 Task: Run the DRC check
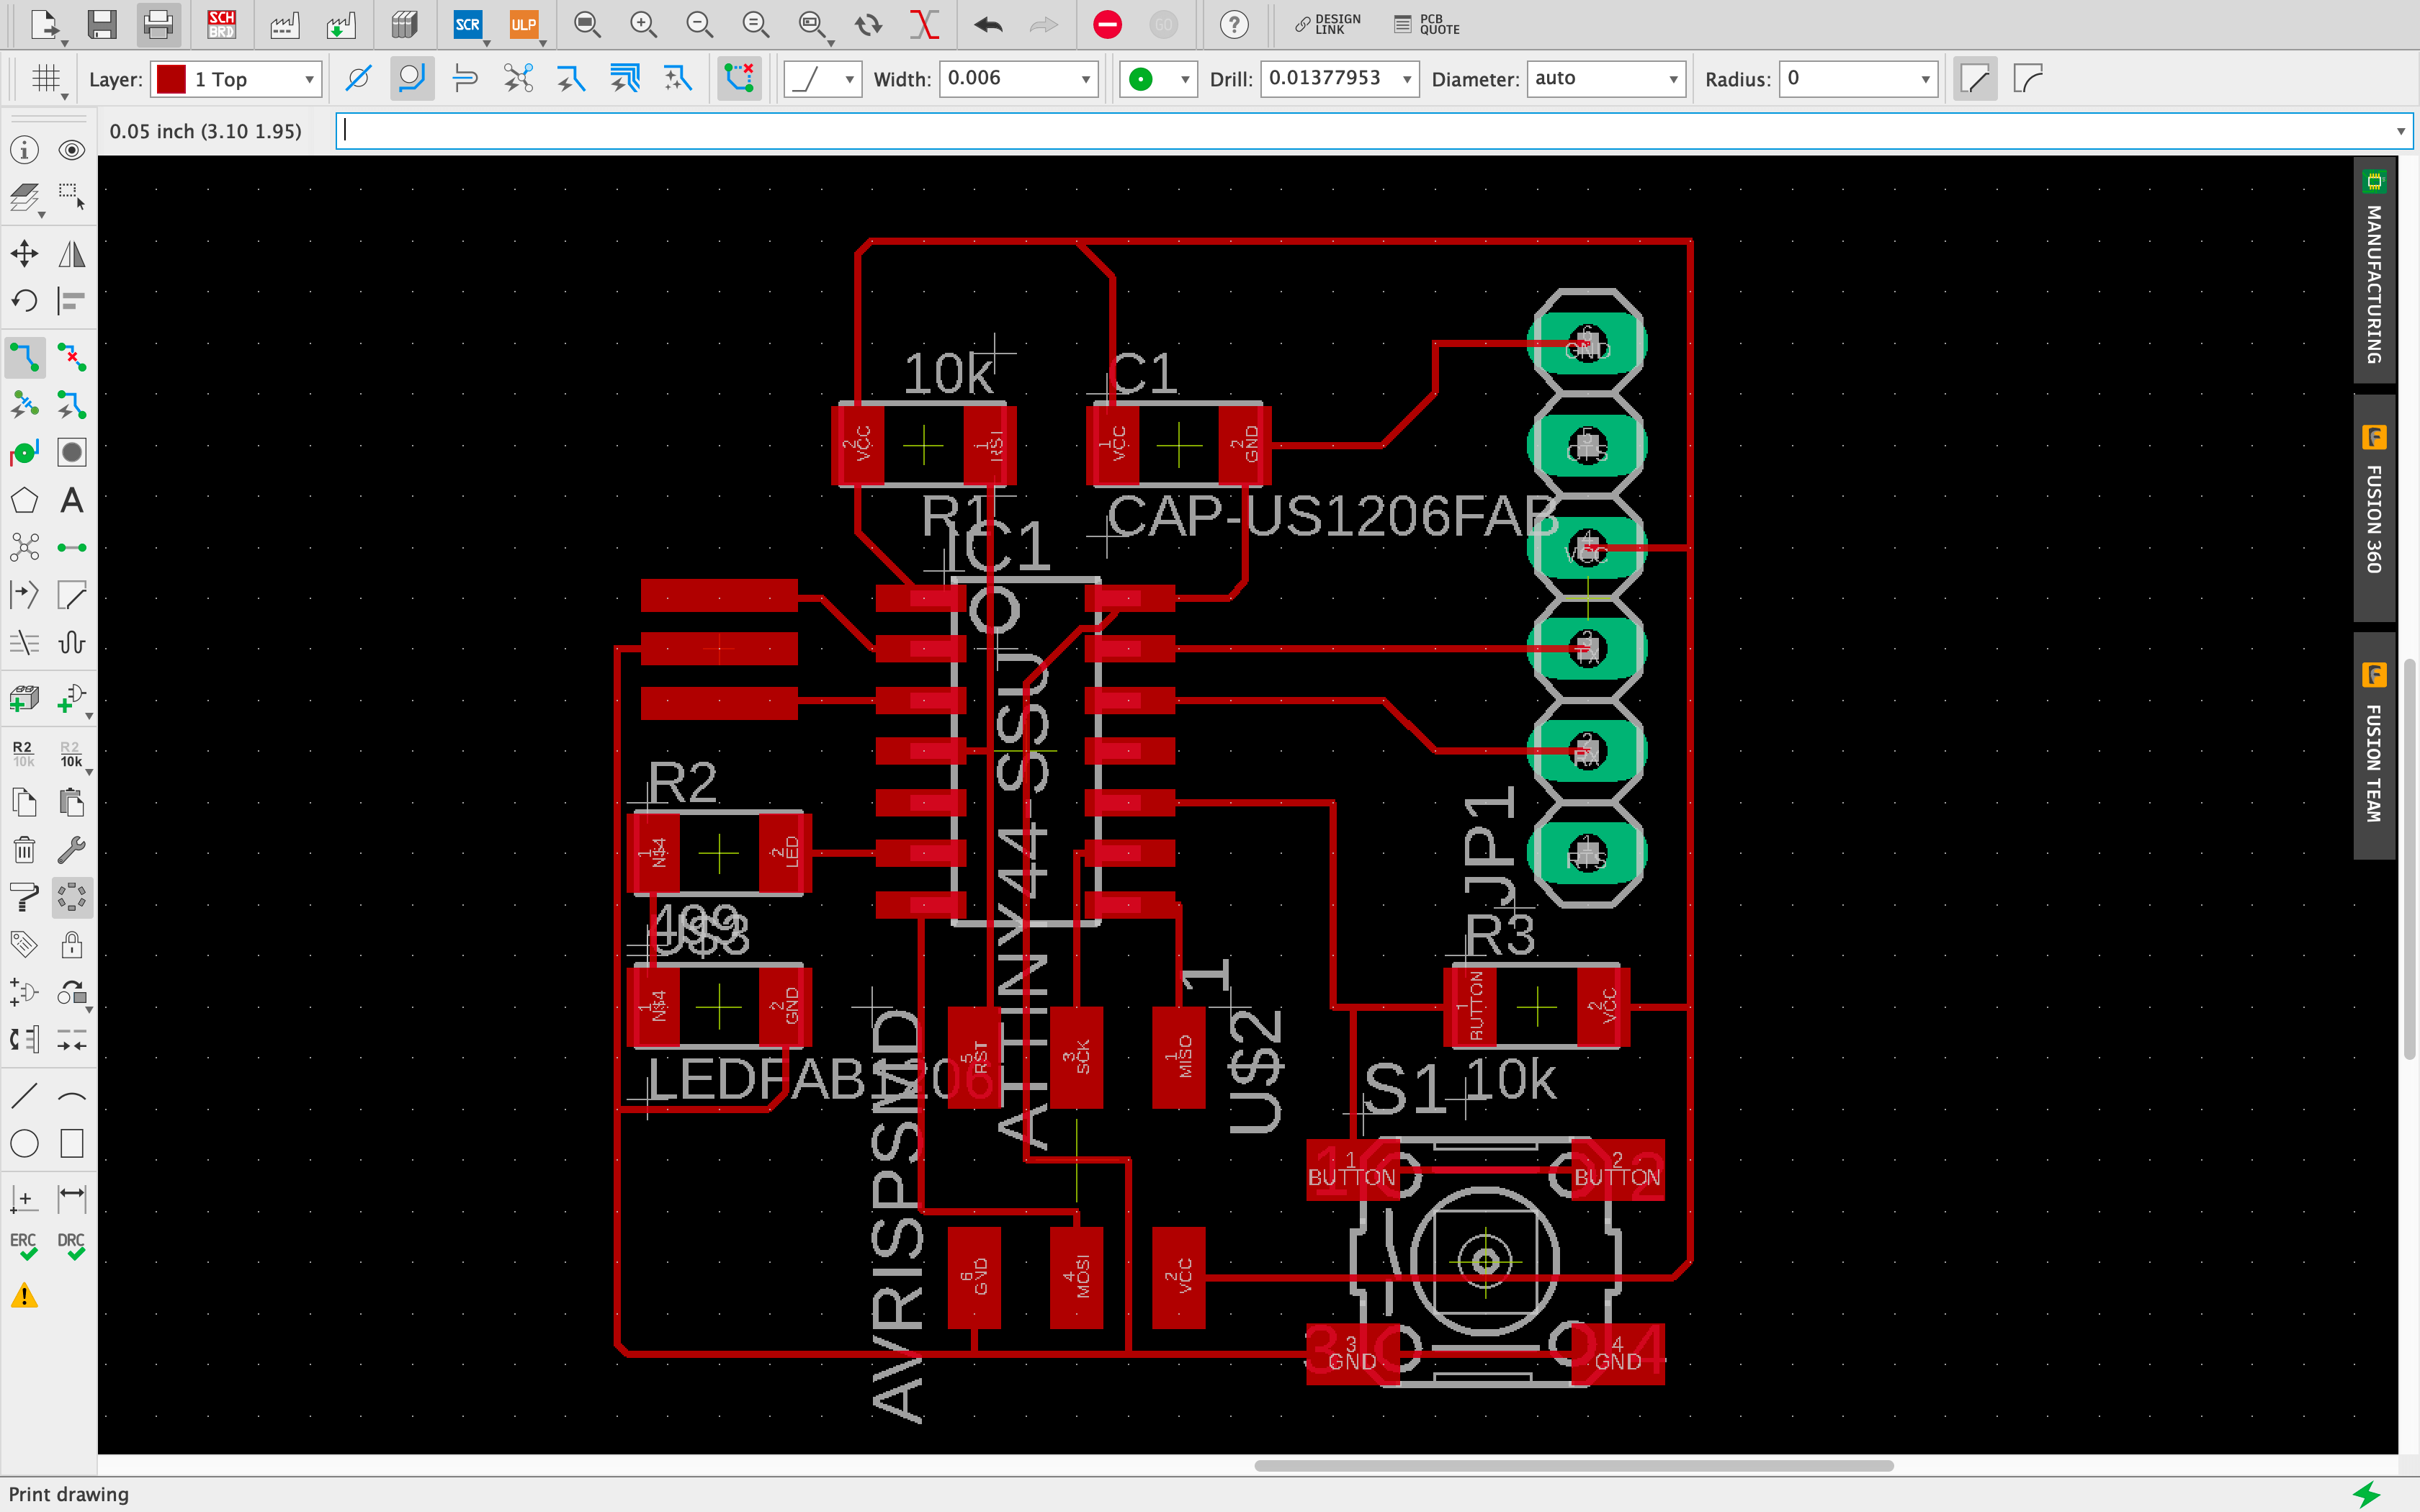(71, 1245)
